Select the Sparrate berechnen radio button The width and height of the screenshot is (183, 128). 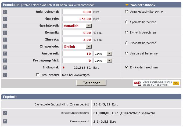click(127, 22)
